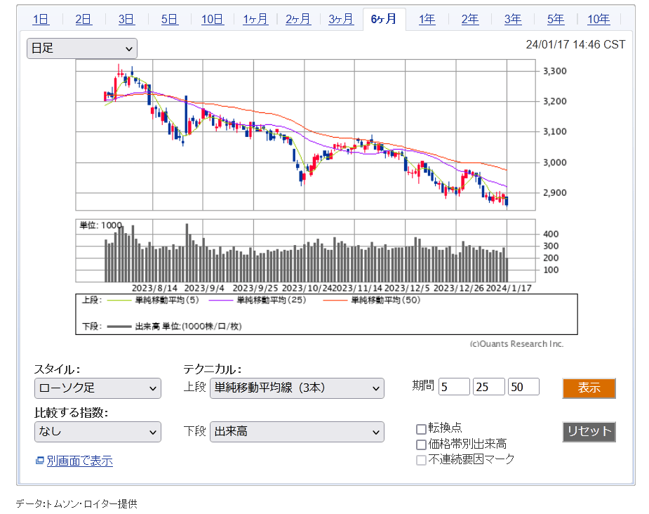
Task: Open the 上段 単純移動平均線 dropdown
Action: coord(297,388)
